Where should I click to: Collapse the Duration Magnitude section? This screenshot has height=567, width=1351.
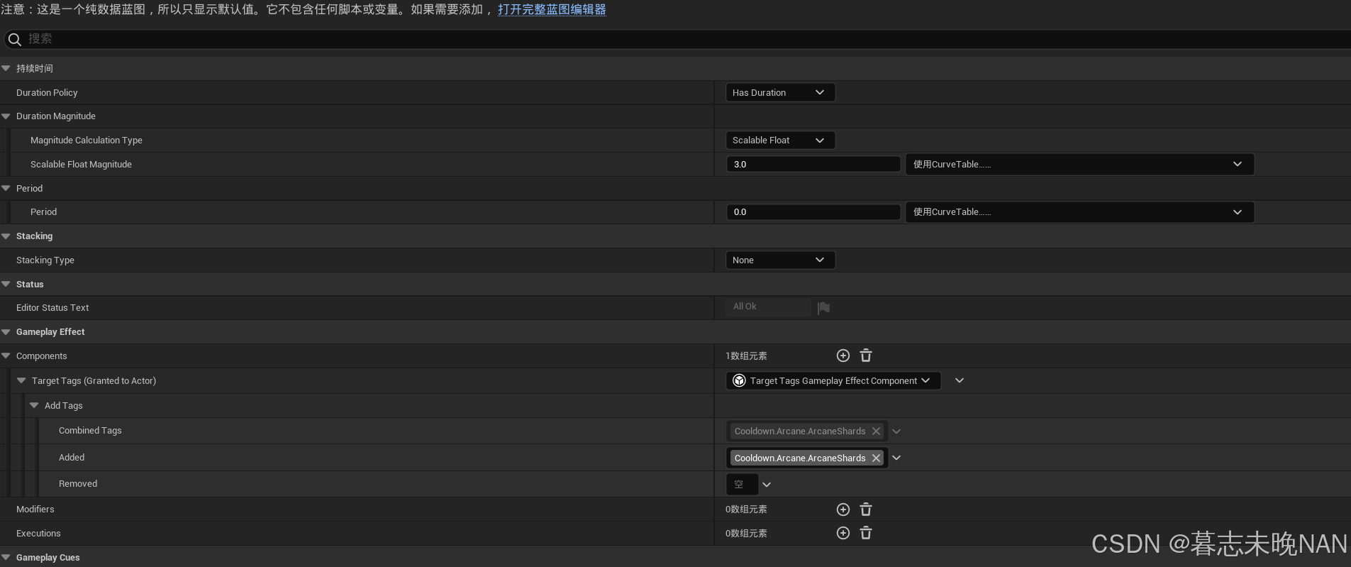click(6, 116)
